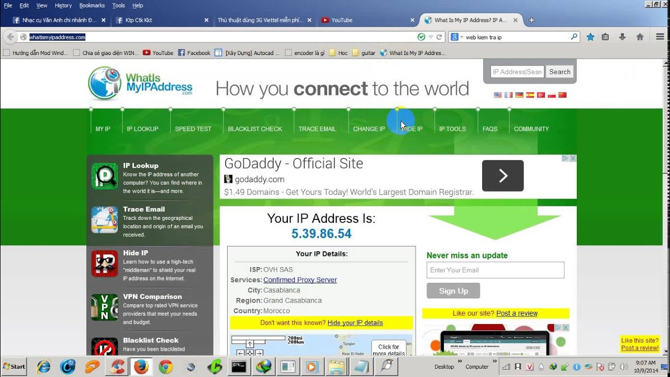Click the search magnifier icon in search box
The image size is (670, 377).
click(574, 37)
